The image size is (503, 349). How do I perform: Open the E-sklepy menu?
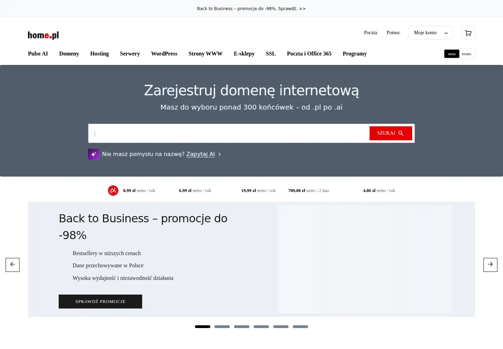(x=244, y=54)
